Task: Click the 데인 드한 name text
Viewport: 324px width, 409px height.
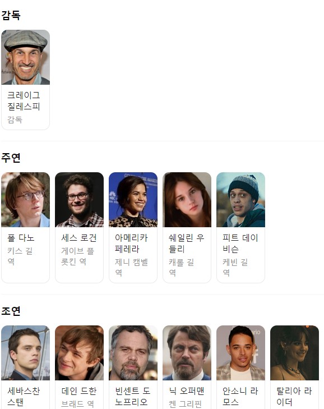Action: point(79,390)
